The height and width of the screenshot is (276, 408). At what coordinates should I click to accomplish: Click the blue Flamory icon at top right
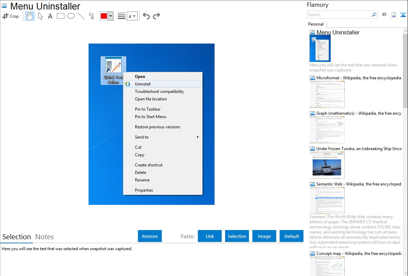coord(403,15)
